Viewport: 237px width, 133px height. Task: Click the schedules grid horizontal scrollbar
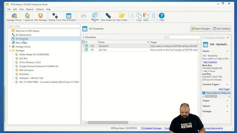(x=108, y=122)
